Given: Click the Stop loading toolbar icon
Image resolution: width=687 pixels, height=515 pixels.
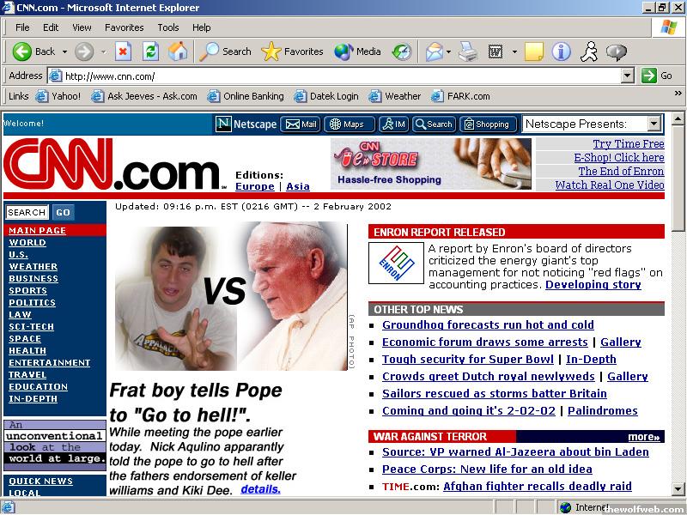Looking at the screenshot, I should 123,51.
